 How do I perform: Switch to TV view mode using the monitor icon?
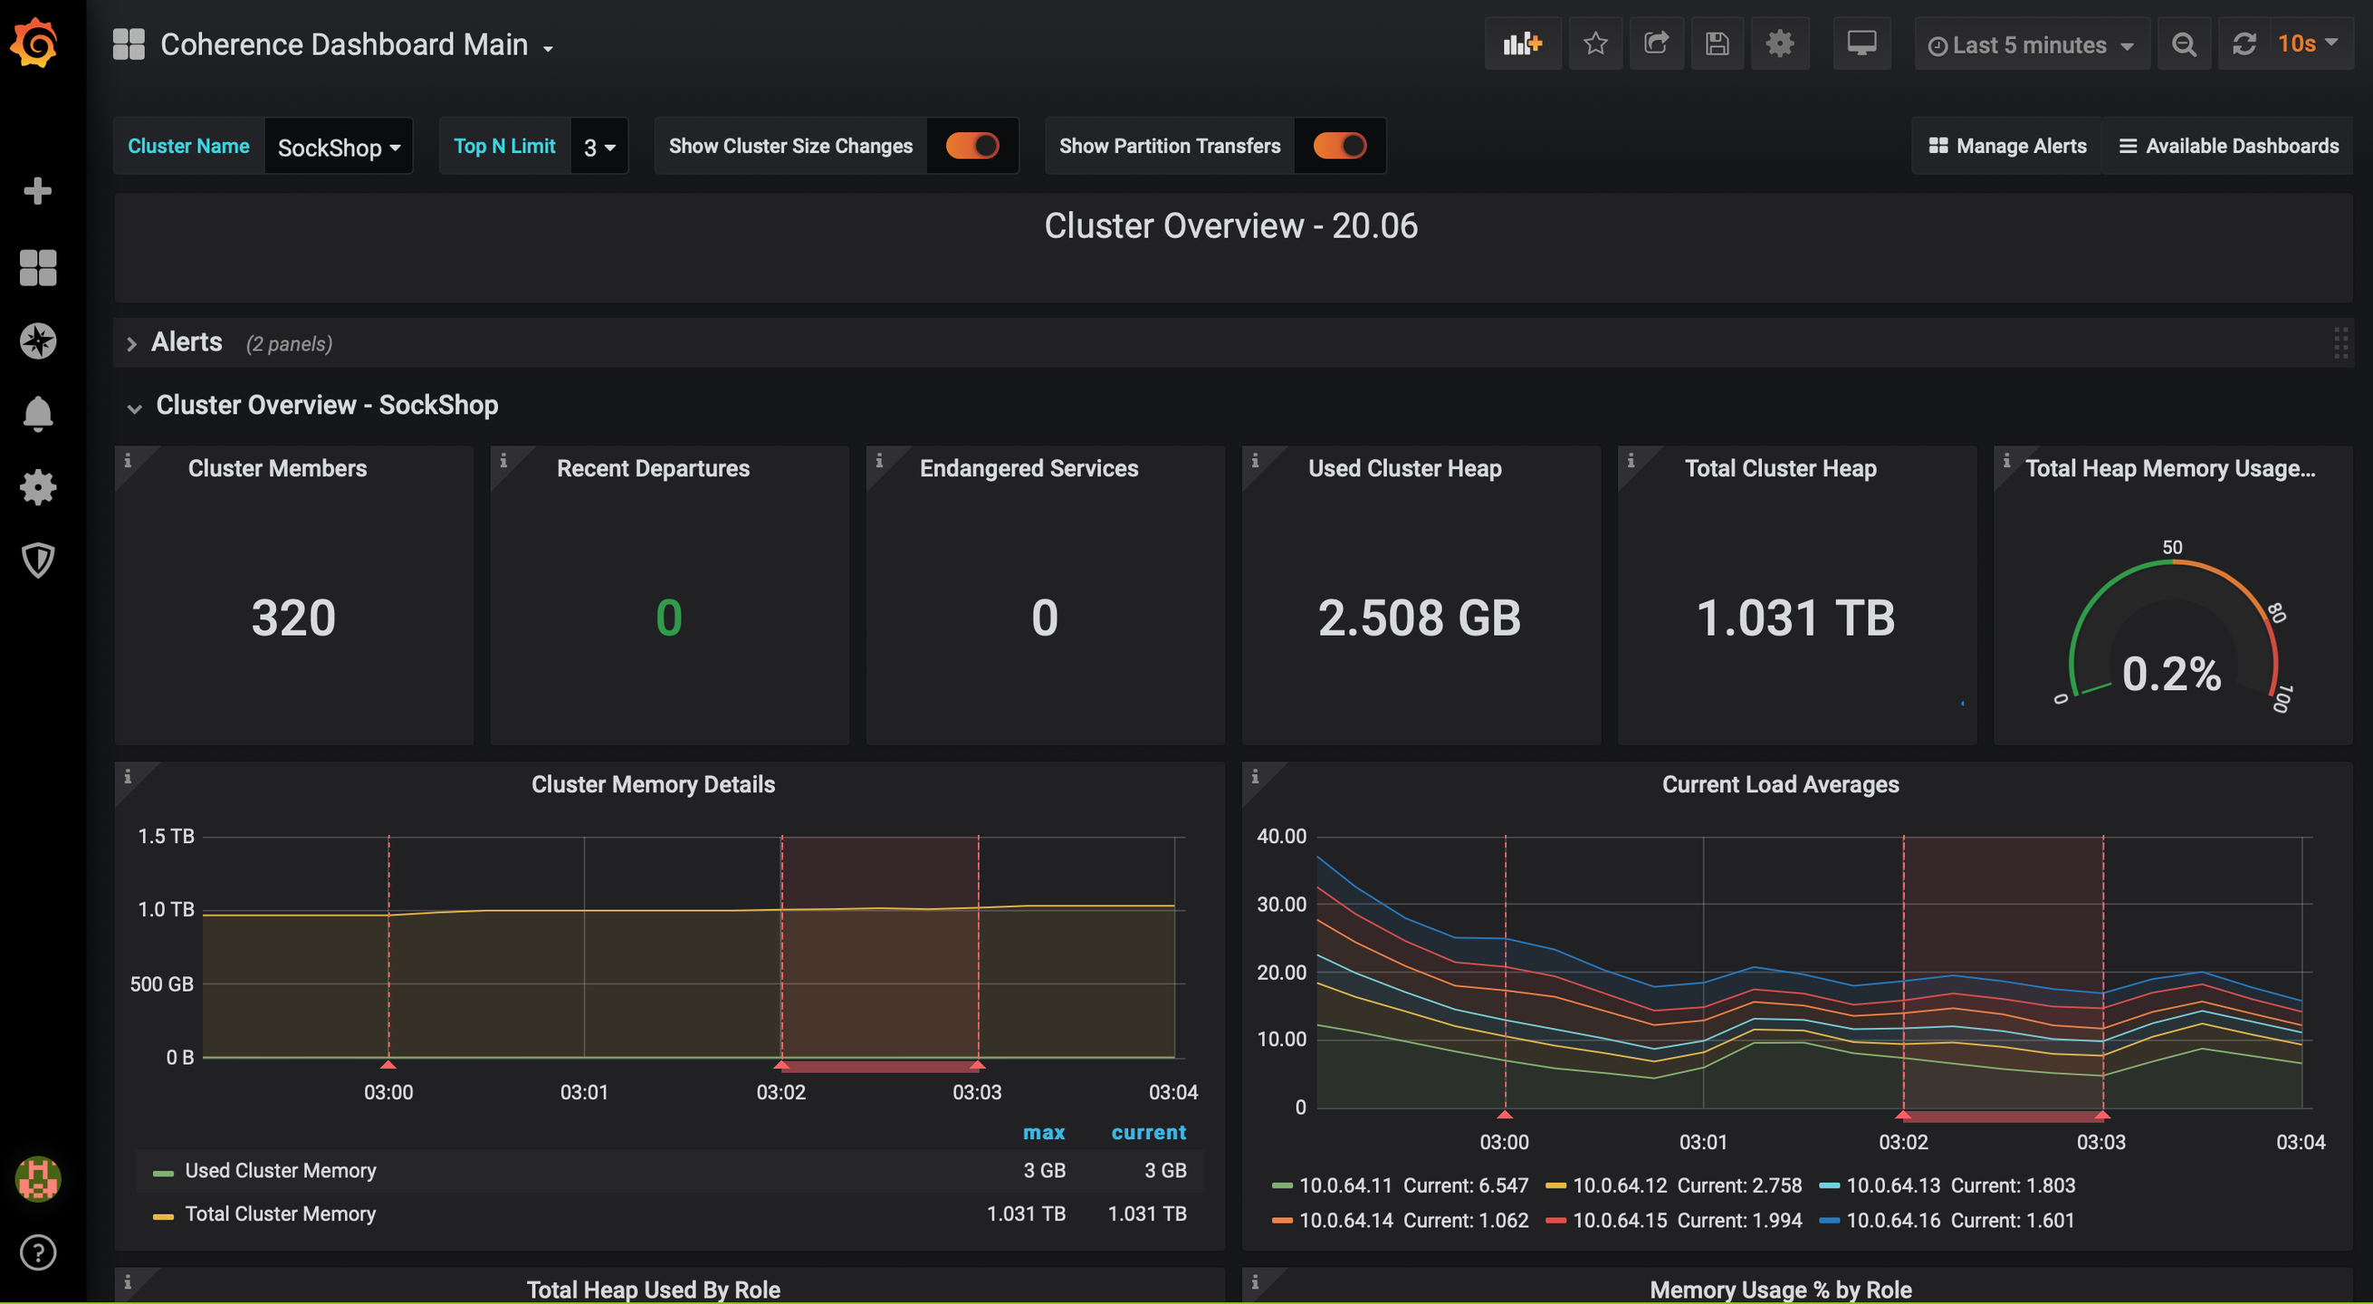click(x=1861, y=43)
